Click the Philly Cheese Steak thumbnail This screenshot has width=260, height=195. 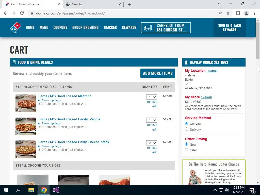pos(26,149)
